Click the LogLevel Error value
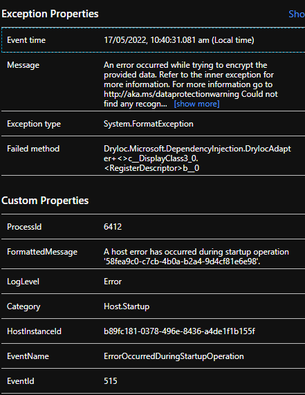The height and width of the screenshot is (395, 305). coord(113,282)
